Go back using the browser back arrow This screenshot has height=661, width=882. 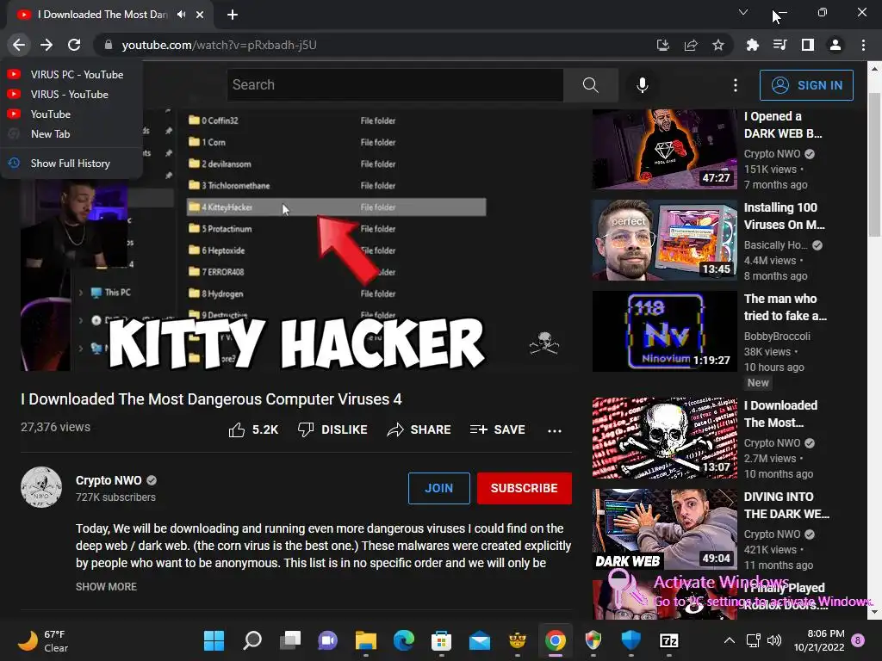click(19, 45)
